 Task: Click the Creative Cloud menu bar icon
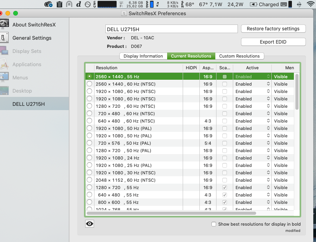(48, 4)
